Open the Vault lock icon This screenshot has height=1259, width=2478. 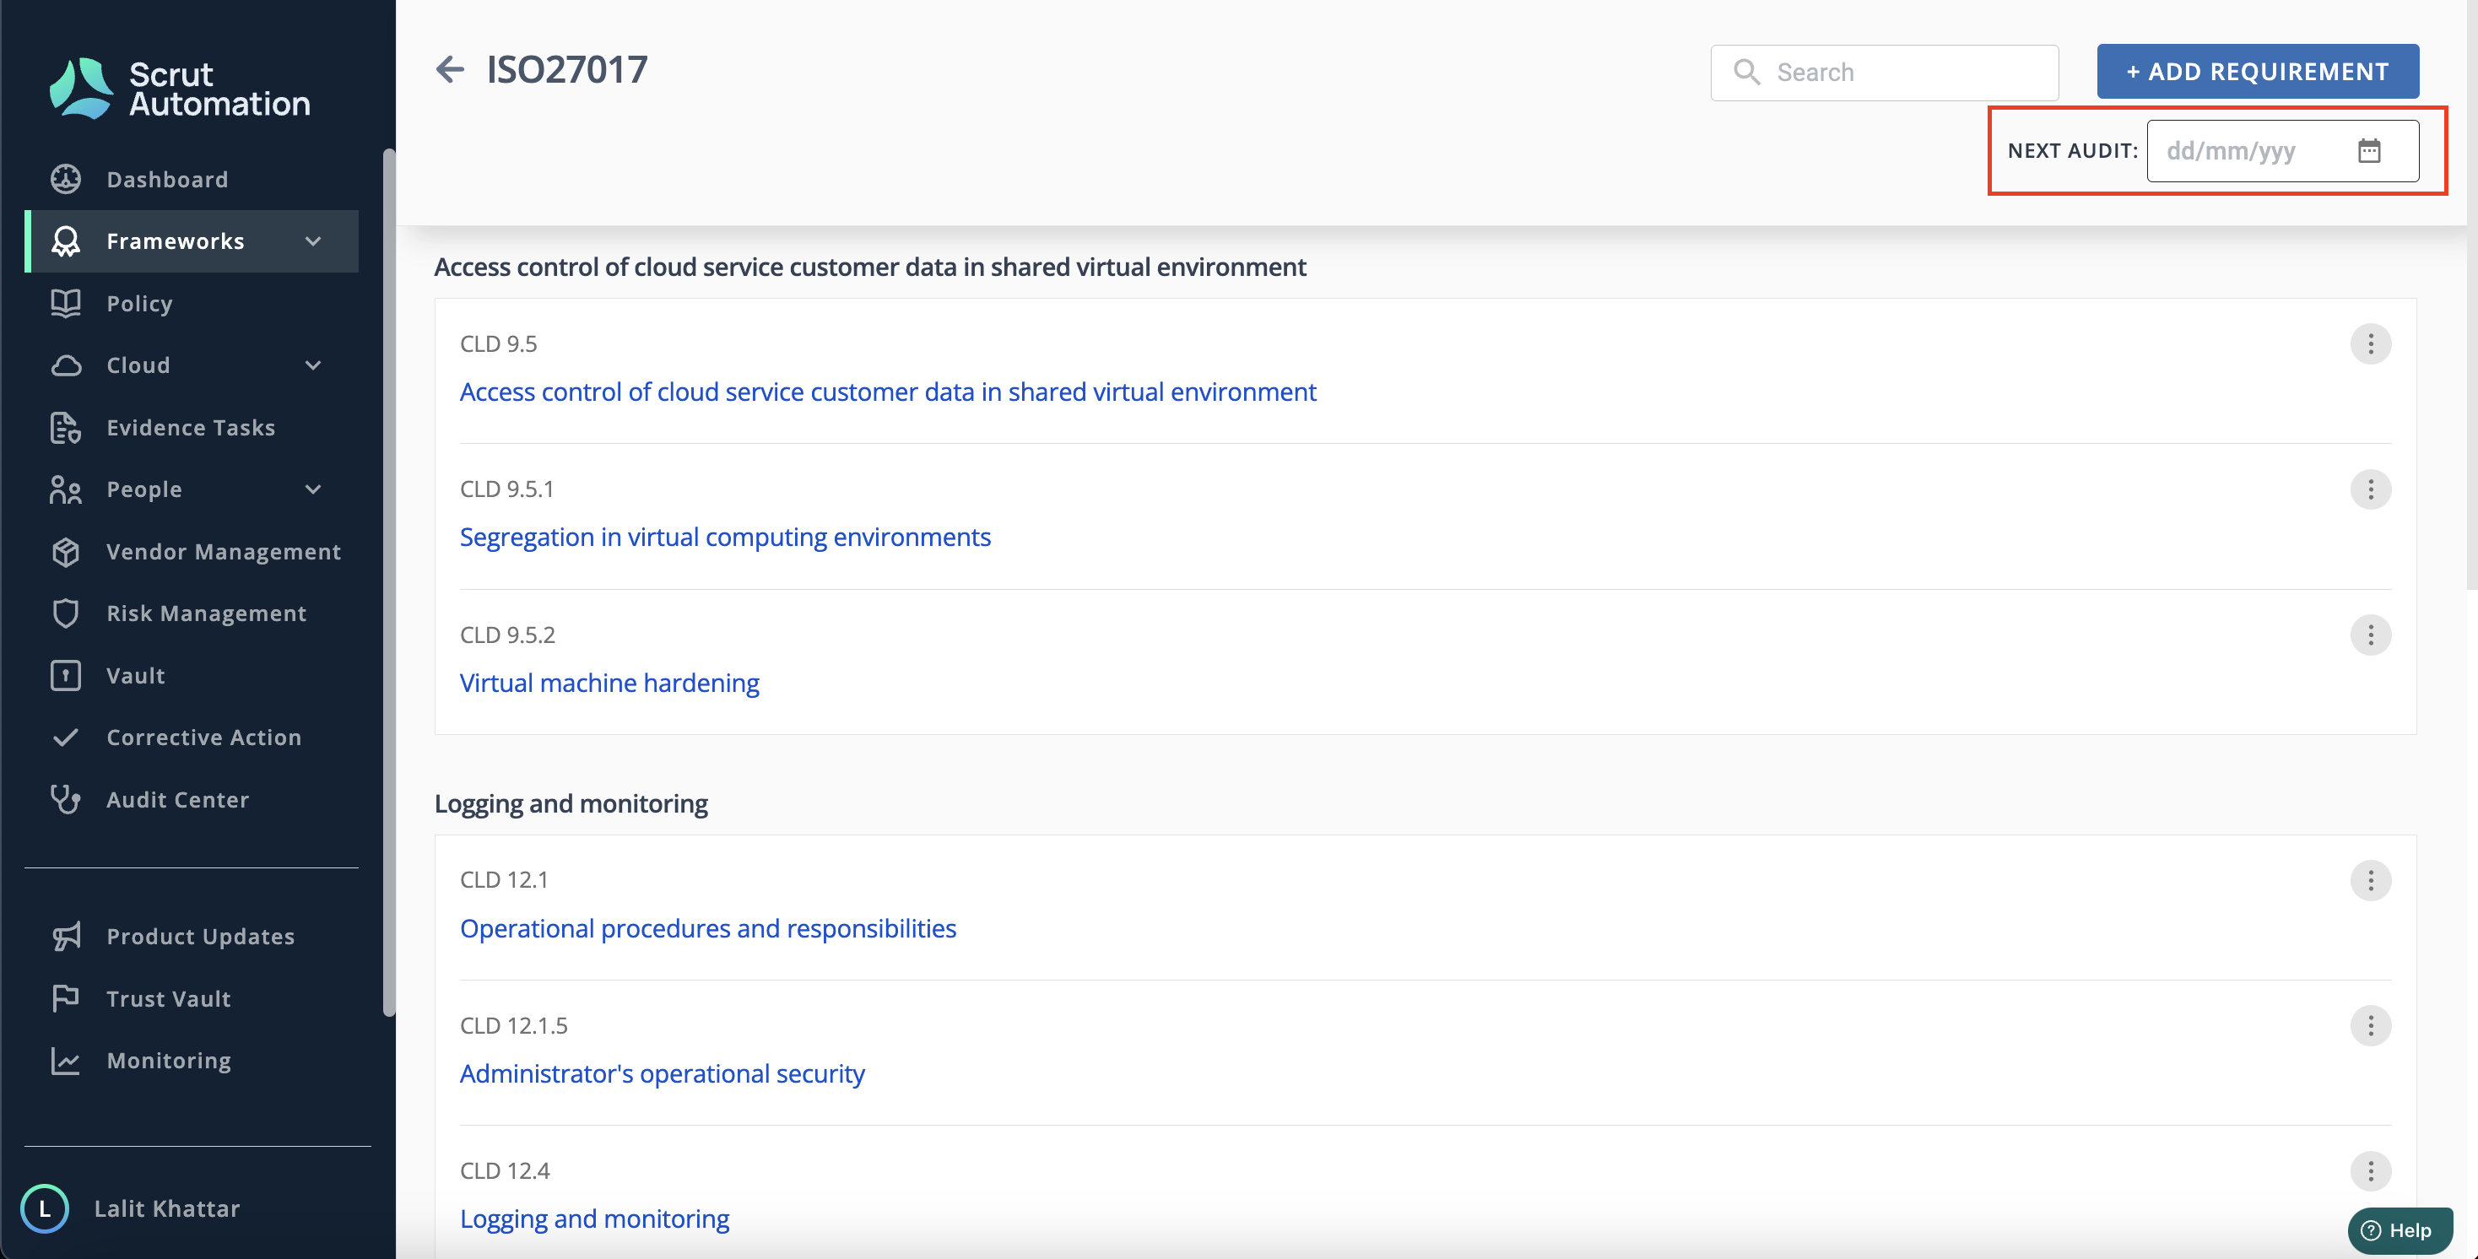tap(66, 675)
